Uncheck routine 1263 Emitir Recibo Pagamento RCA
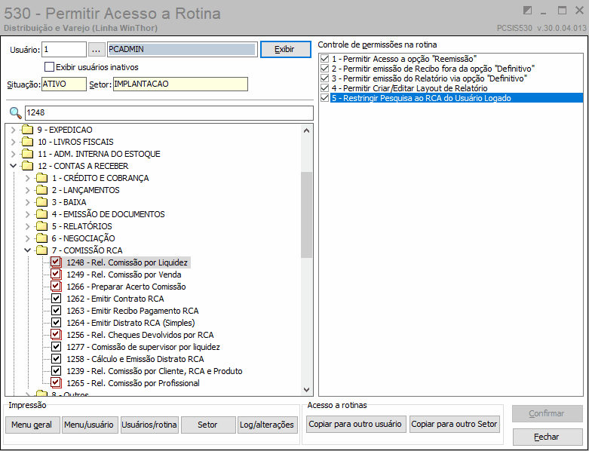 point(56,311)
